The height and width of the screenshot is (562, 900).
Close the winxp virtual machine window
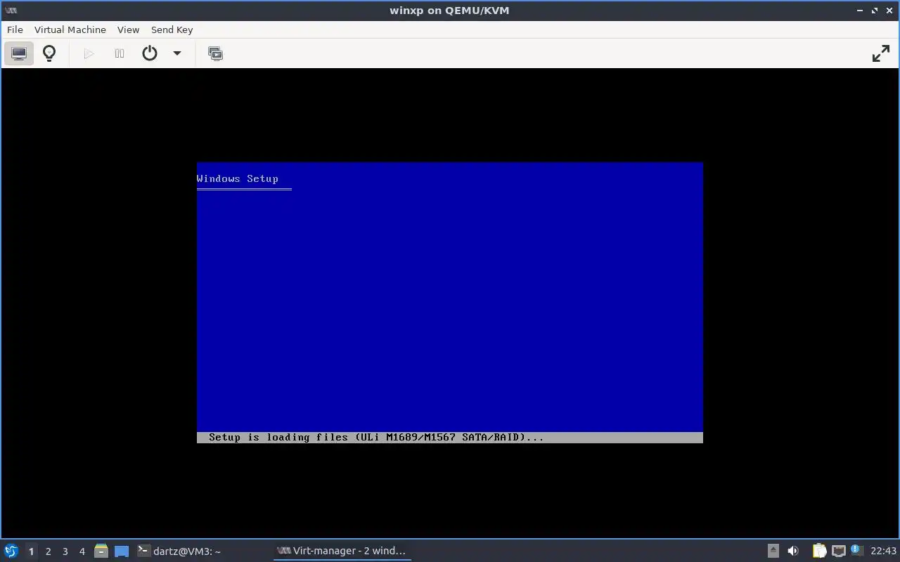click(889, 11)
